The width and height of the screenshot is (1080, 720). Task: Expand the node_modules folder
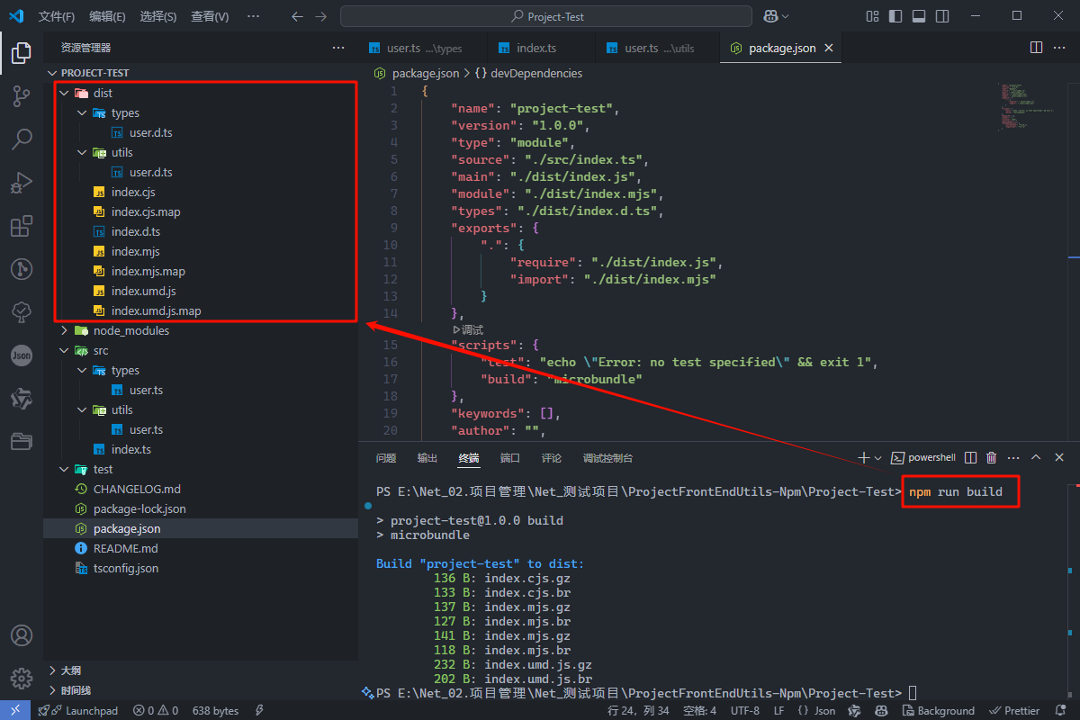pyautogui.click(x=64, y=330)
